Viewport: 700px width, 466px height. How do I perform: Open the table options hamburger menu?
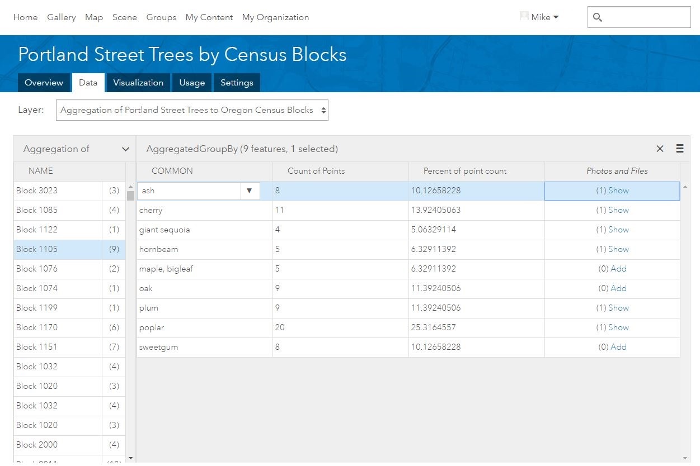[x=680, y=149]
